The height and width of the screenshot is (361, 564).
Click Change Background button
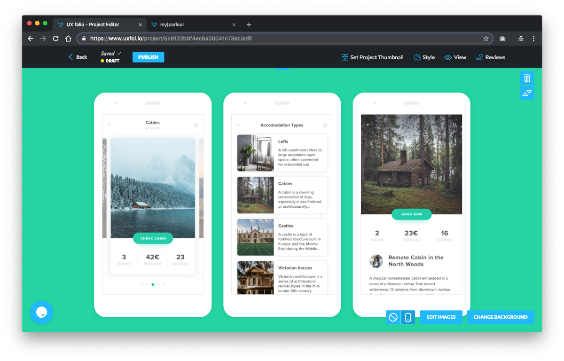(x=501, y=317)
